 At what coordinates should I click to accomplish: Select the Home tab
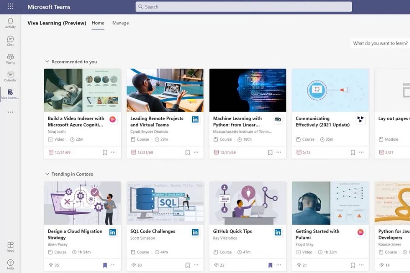tap(97, 23)
